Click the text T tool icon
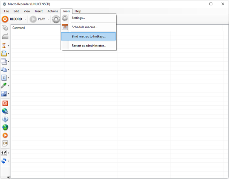The image size is (229, 179). click(4, 78)
